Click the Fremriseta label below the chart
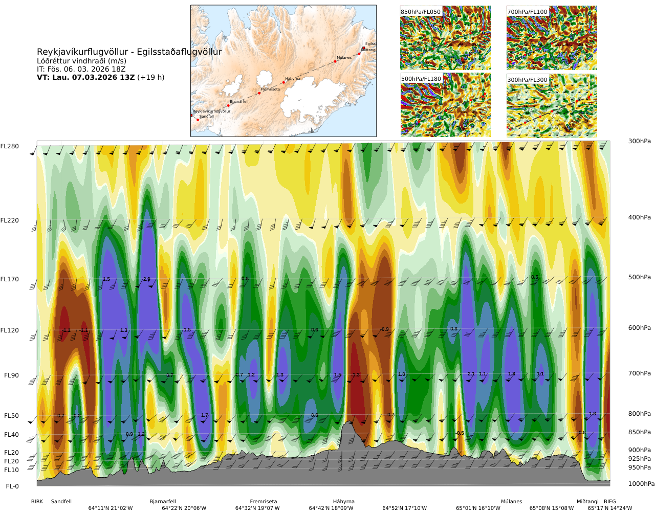 pos(264,502)
